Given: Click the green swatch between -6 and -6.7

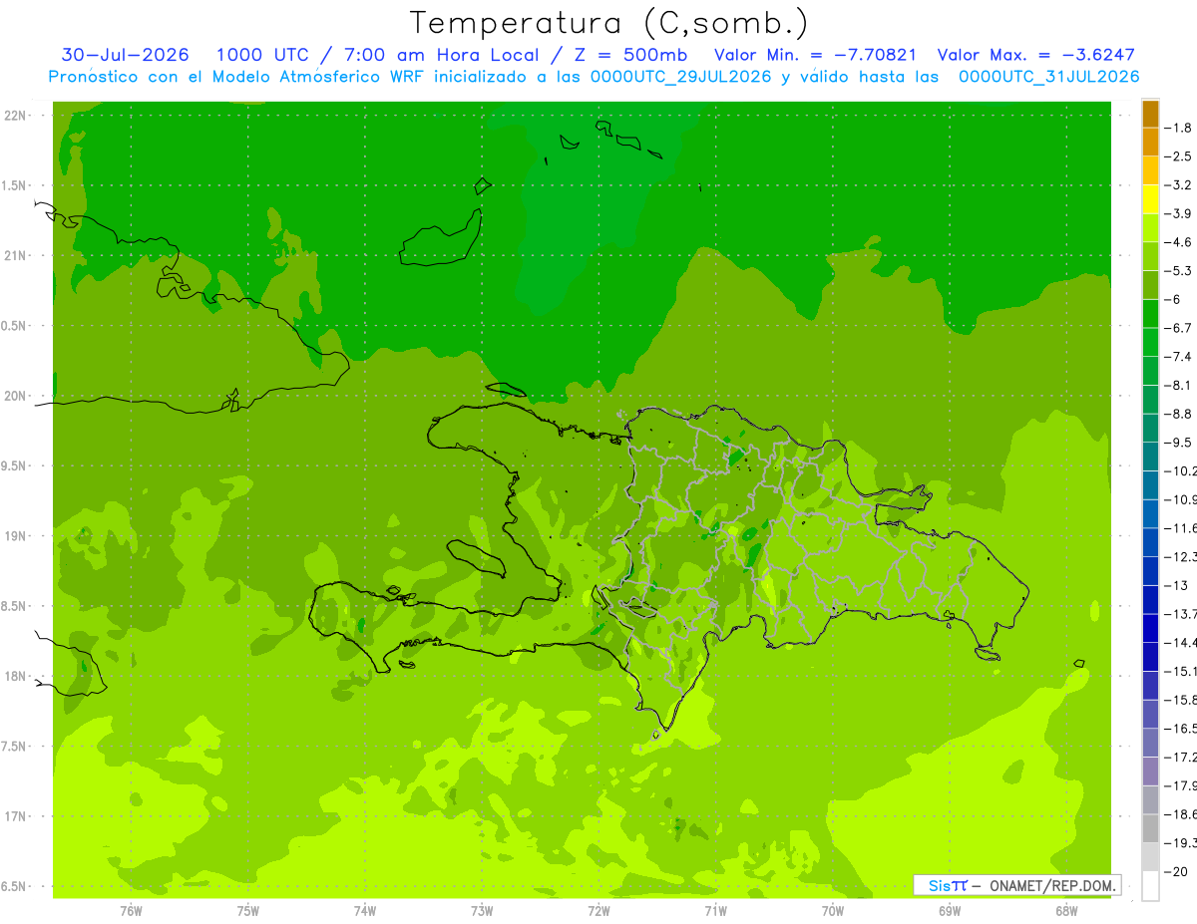Looking at the screenshot, I should [1150, 313].
